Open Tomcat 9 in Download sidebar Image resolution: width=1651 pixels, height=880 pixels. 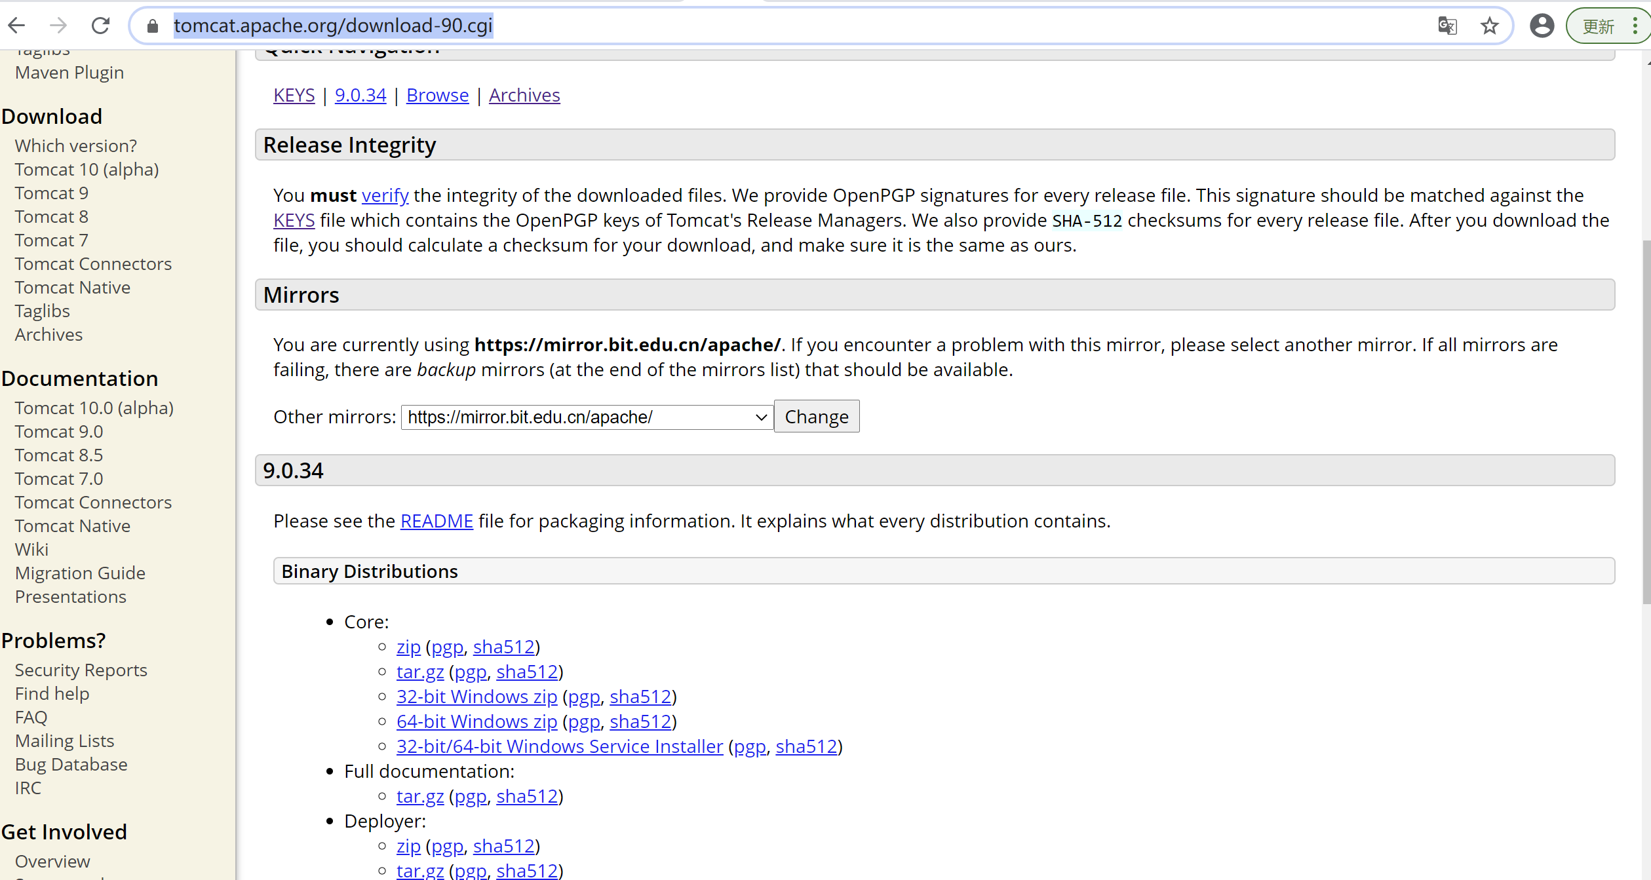pyautogui.click(x=51, y=193)
